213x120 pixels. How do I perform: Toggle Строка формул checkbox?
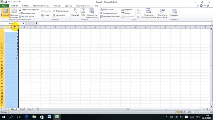click(54, 11)
